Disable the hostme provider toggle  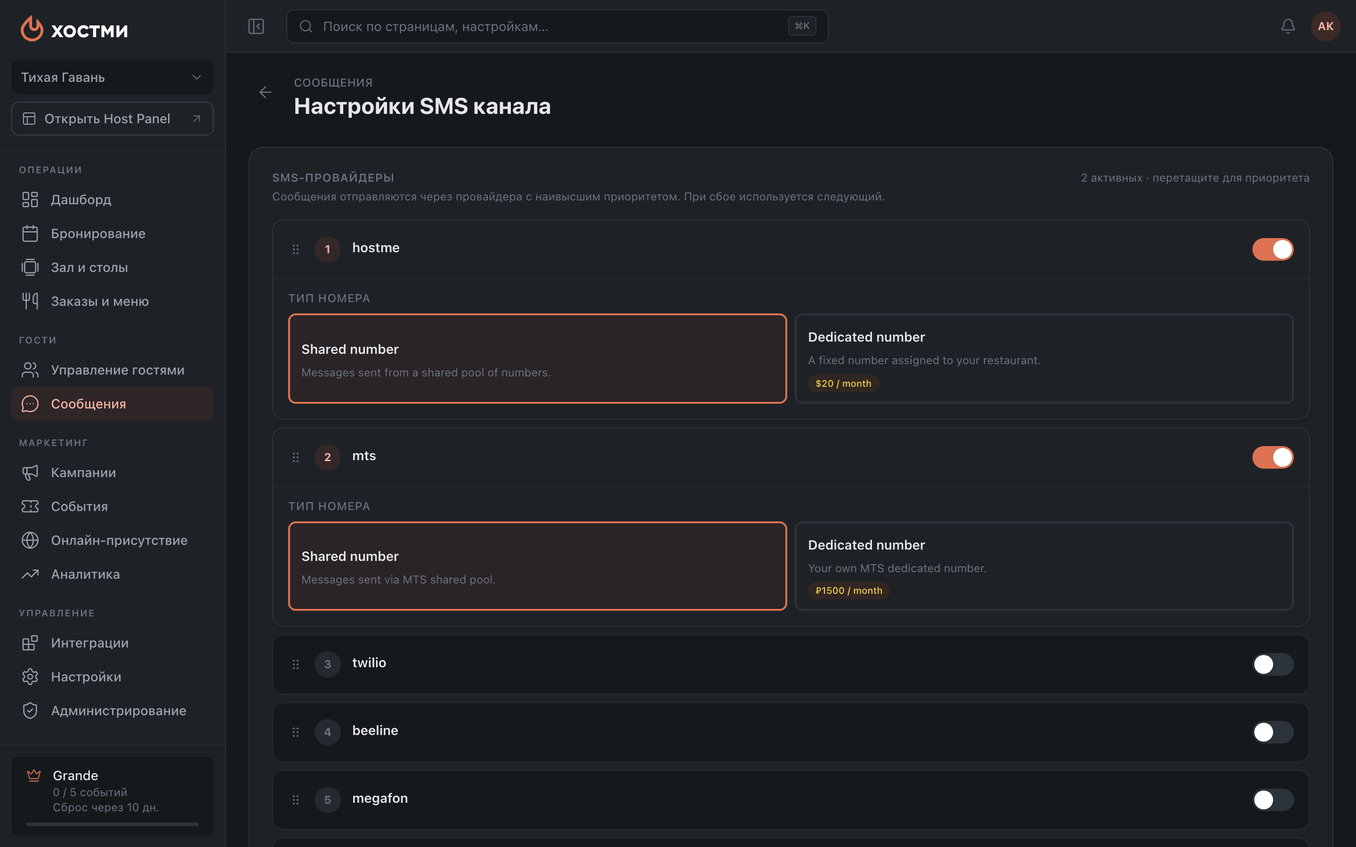click(x=1273, y=249)
